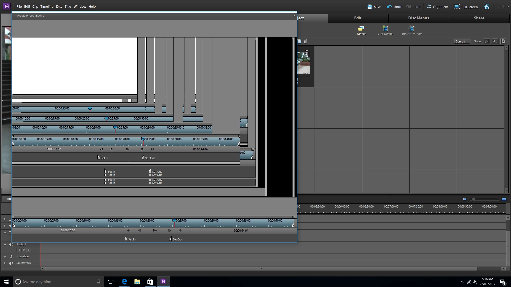Click the Save button
Screen dimensions: 511x287
[x=374, y=7]
